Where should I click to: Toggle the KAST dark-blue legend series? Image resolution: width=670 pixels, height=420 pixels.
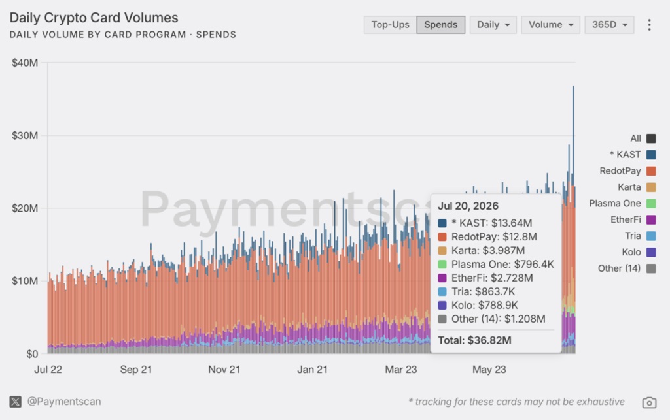point(626,154)
